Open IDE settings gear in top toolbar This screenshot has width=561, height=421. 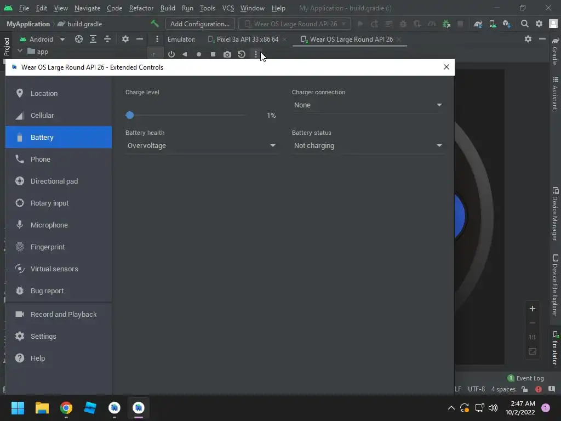(x=539, y=24)
